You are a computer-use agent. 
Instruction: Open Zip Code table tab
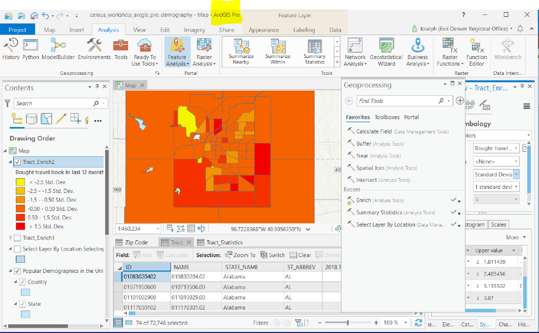click(132, 242)
